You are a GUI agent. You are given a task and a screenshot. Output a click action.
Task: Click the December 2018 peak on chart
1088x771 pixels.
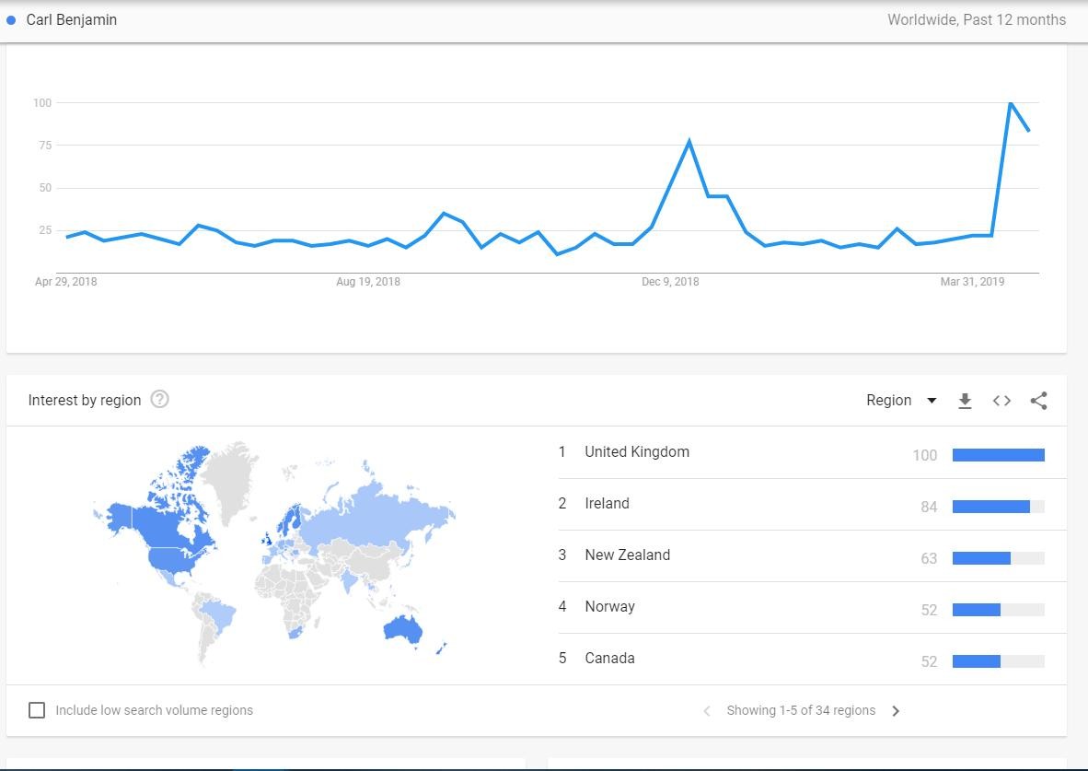pos(689,142)
